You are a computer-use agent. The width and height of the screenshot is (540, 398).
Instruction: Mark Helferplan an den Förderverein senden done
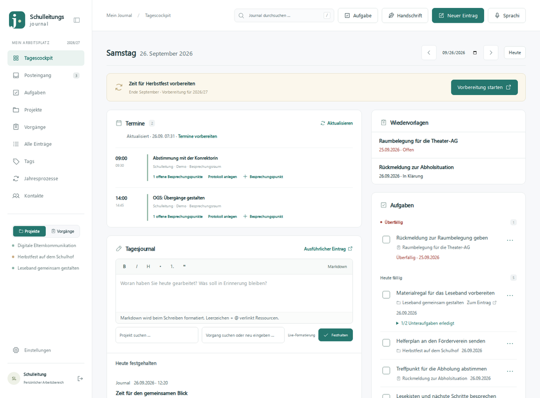[x=387, y=343]
